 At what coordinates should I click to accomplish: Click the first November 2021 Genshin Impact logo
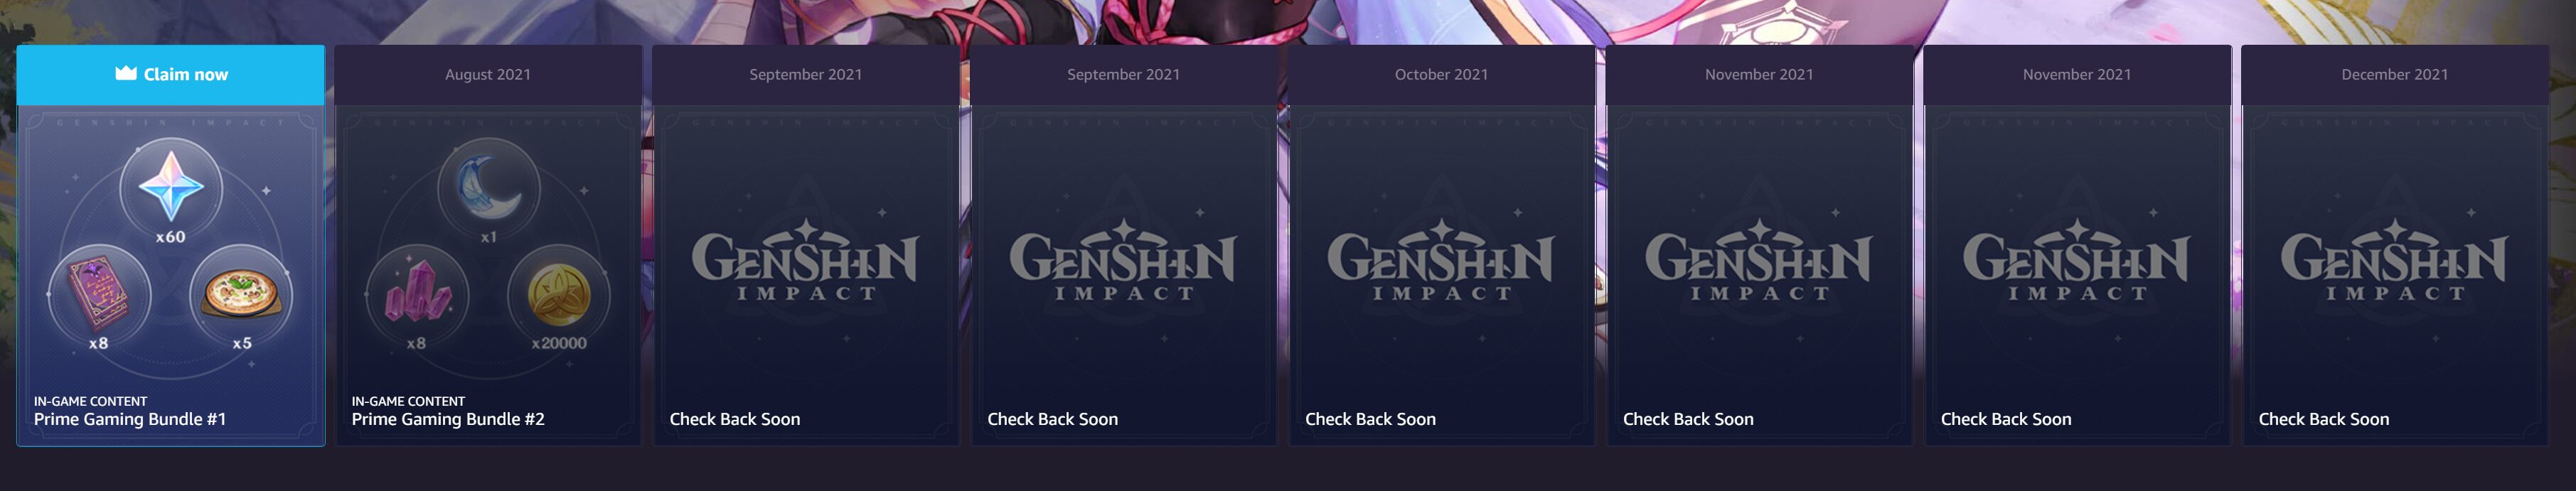point(1759,260)
